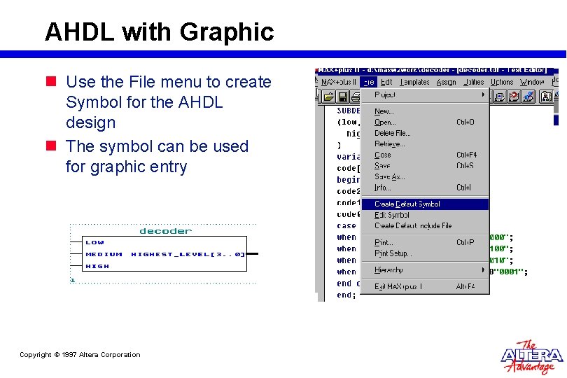Choose Save As... menu entry

426,176
